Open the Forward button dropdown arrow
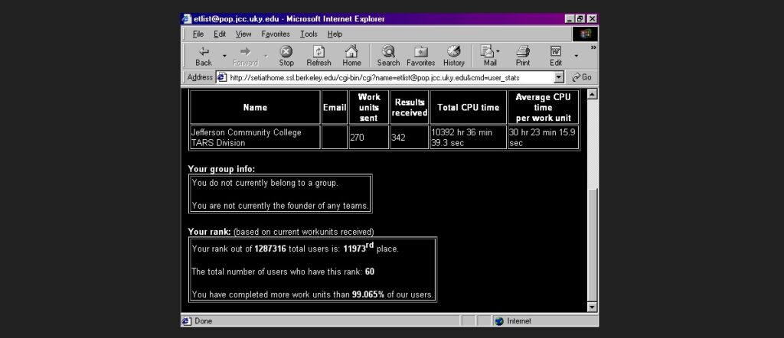 click(266, 55)
